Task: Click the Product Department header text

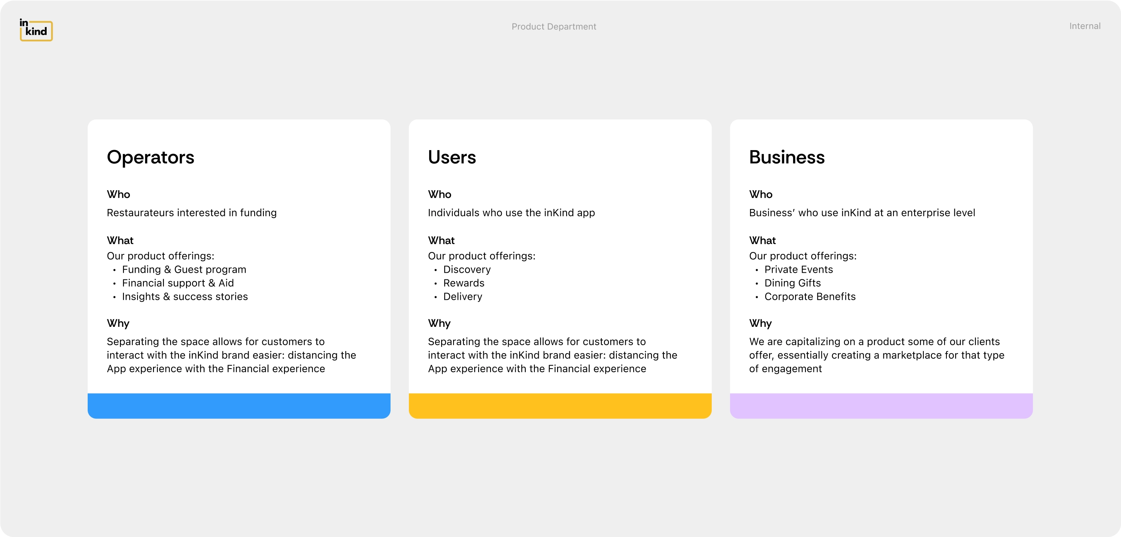Action: tap(554, 27)
